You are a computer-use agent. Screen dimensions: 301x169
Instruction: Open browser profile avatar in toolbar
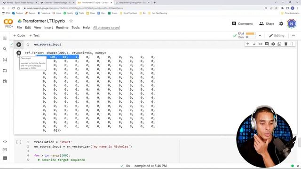pos(293,8)
